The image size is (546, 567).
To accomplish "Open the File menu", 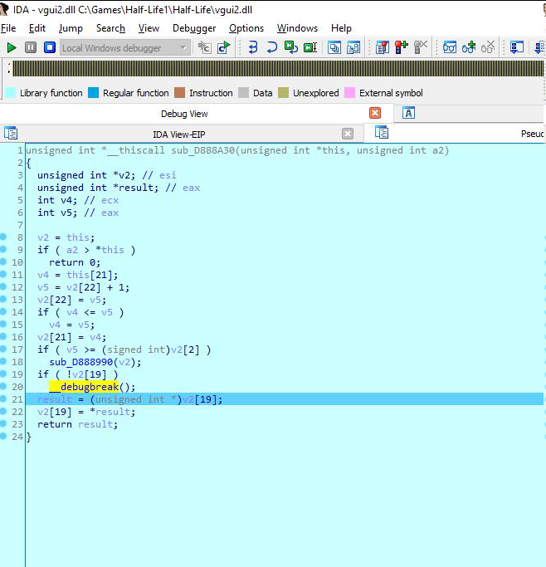I will 8,28.
